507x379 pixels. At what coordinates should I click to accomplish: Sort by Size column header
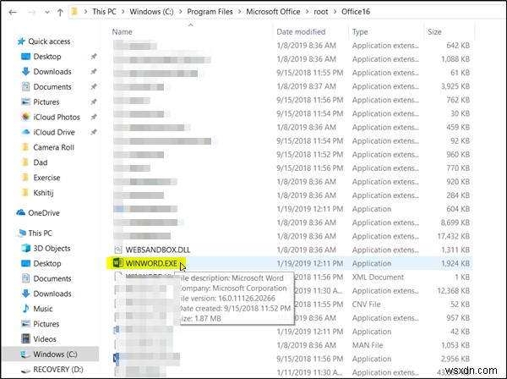(434, 31)
